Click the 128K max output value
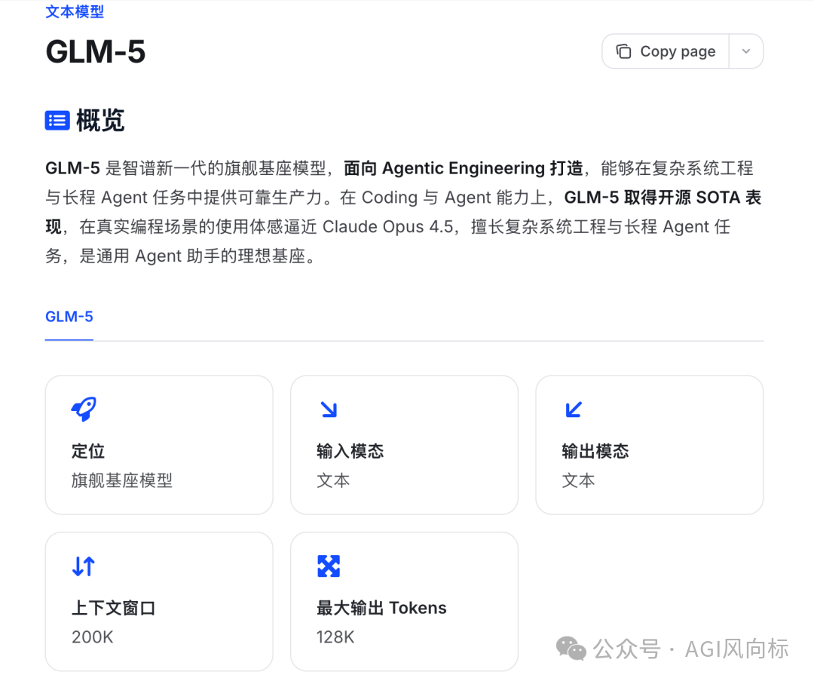 click(335, 637)
